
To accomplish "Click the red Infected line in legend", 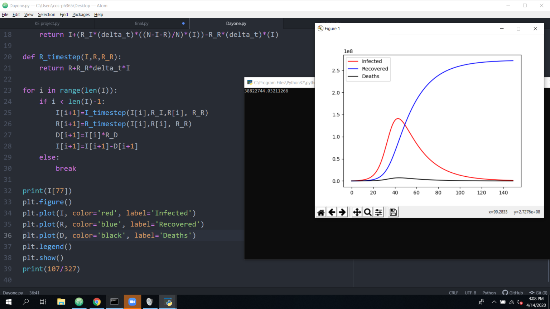I will [x=353, y=62].
